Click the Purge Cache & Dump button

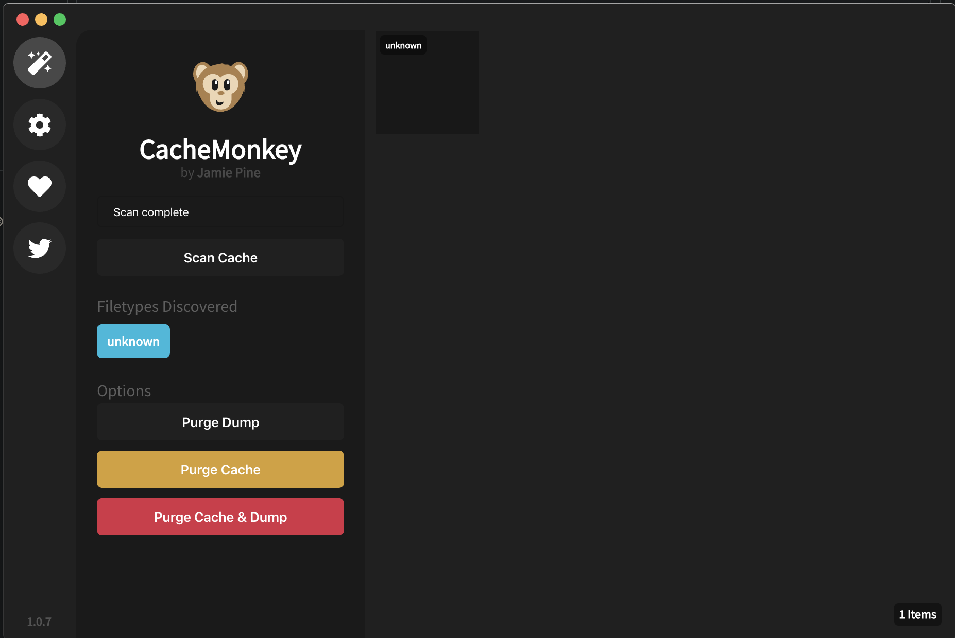coord(220,517)
